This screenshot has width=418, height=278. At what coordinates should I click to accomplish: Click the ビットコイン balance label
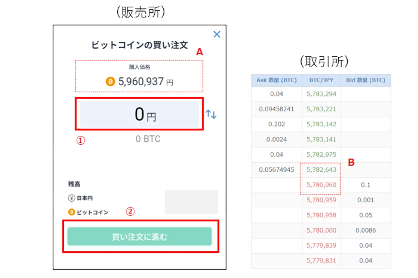[x=92, y=212]
